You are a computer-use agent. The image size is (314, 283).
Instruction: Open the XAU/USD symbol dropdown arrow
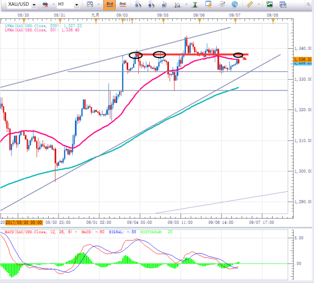pos(34,5)
